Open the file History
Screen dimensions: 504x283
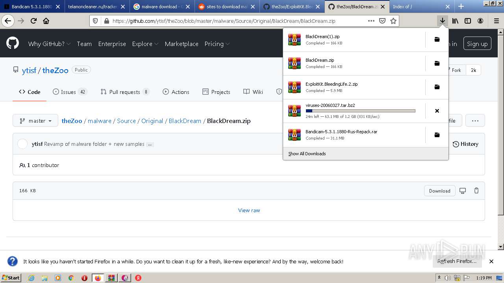click(x=465, y=144)
